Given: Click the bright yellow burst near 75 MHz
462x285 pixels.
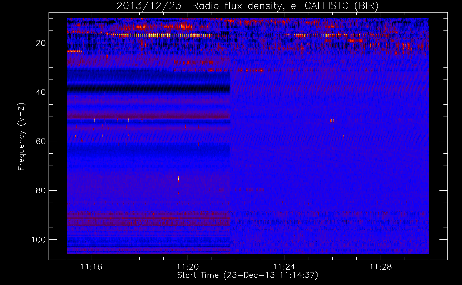Looking at the screenshot, I should (178, 179).
